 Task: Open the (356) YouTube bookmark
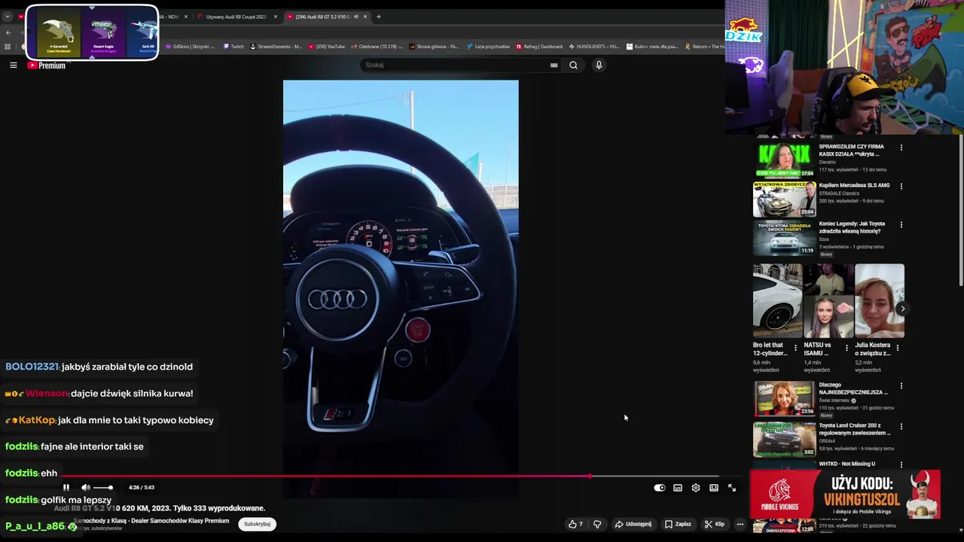pos(326,47)
